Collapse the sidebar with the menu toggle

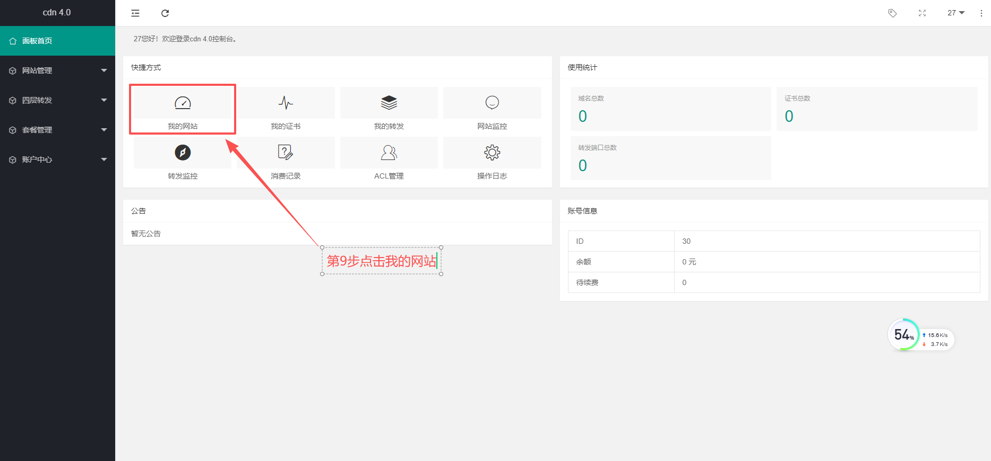click(135, 13)
